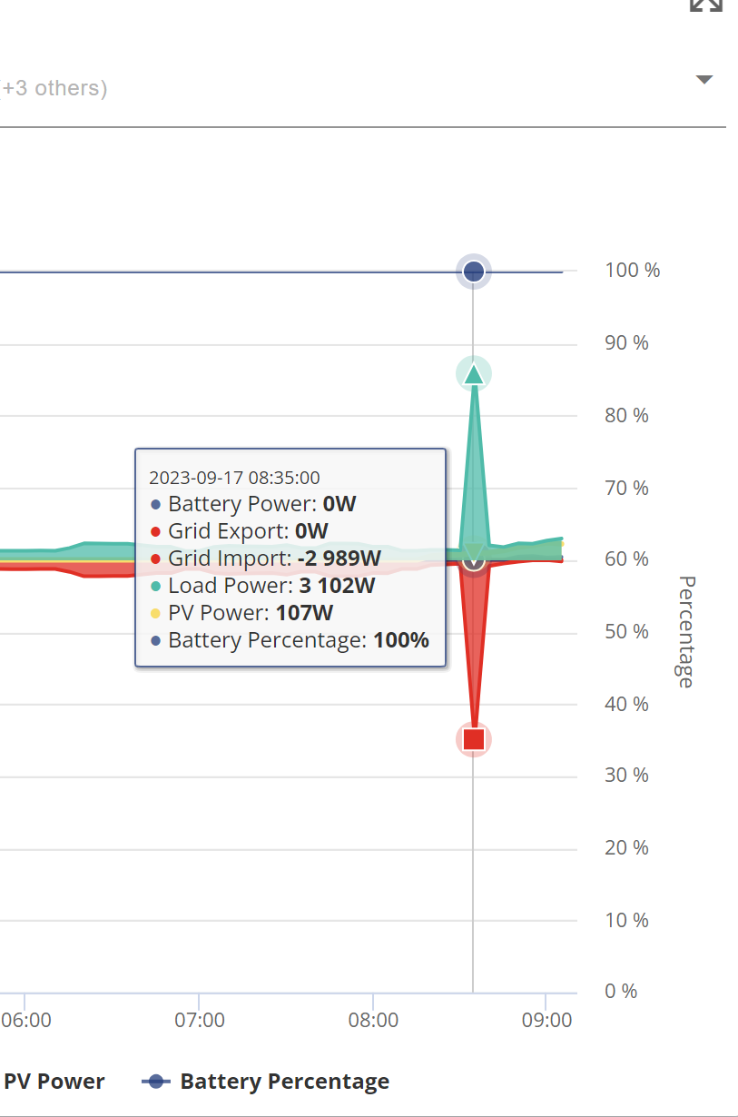Toggle Battery Percentage legend entry
Viewport: 738px width, 1117px height.
coord(266,1081)
